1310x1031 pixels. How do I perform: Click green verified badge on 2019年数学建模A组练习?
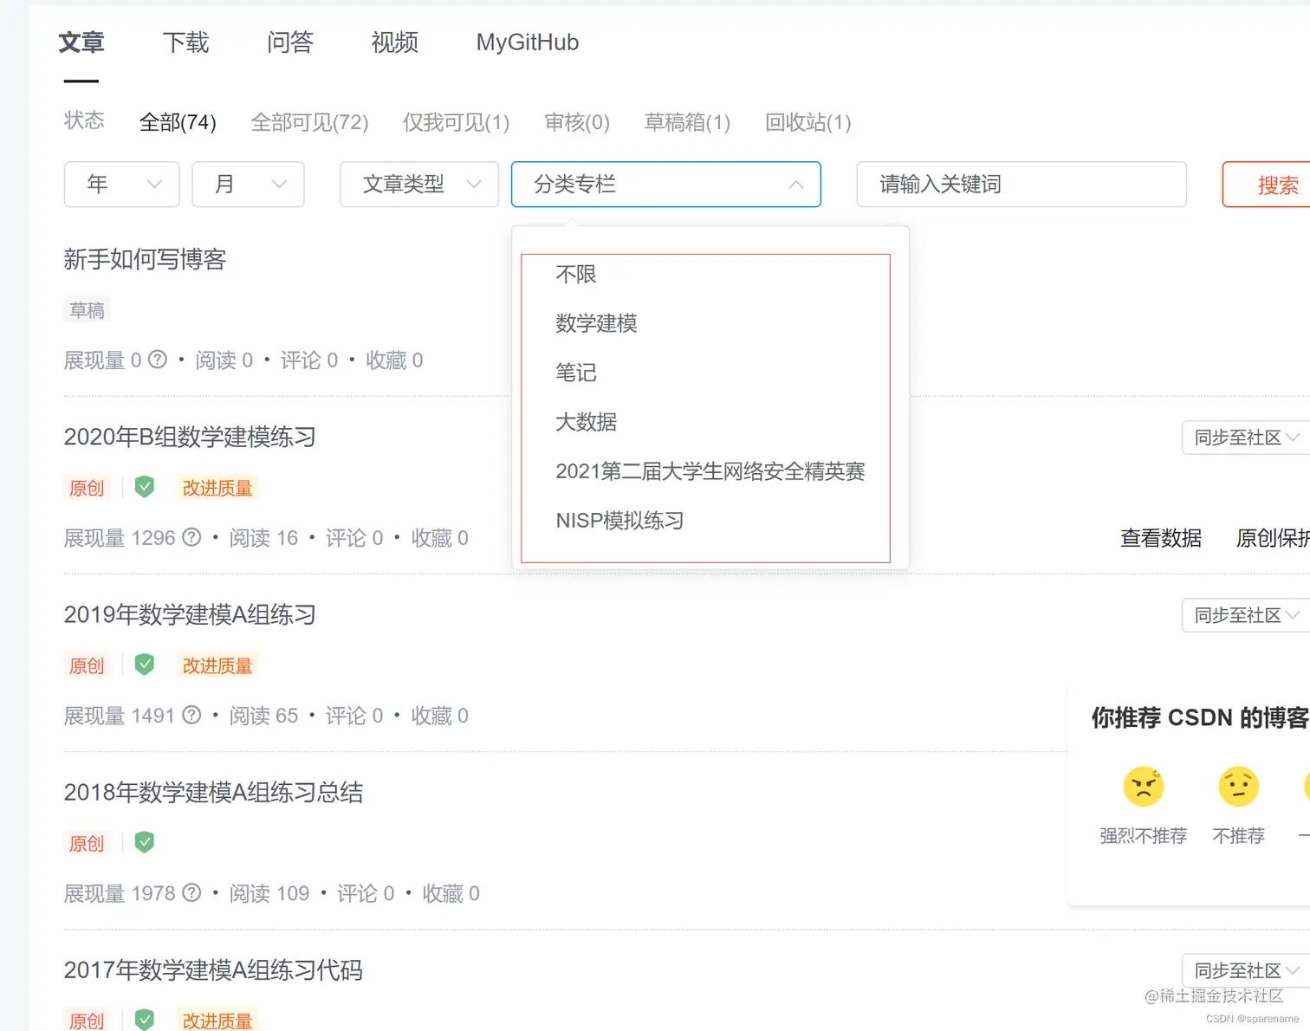click(x=145, y=665)
